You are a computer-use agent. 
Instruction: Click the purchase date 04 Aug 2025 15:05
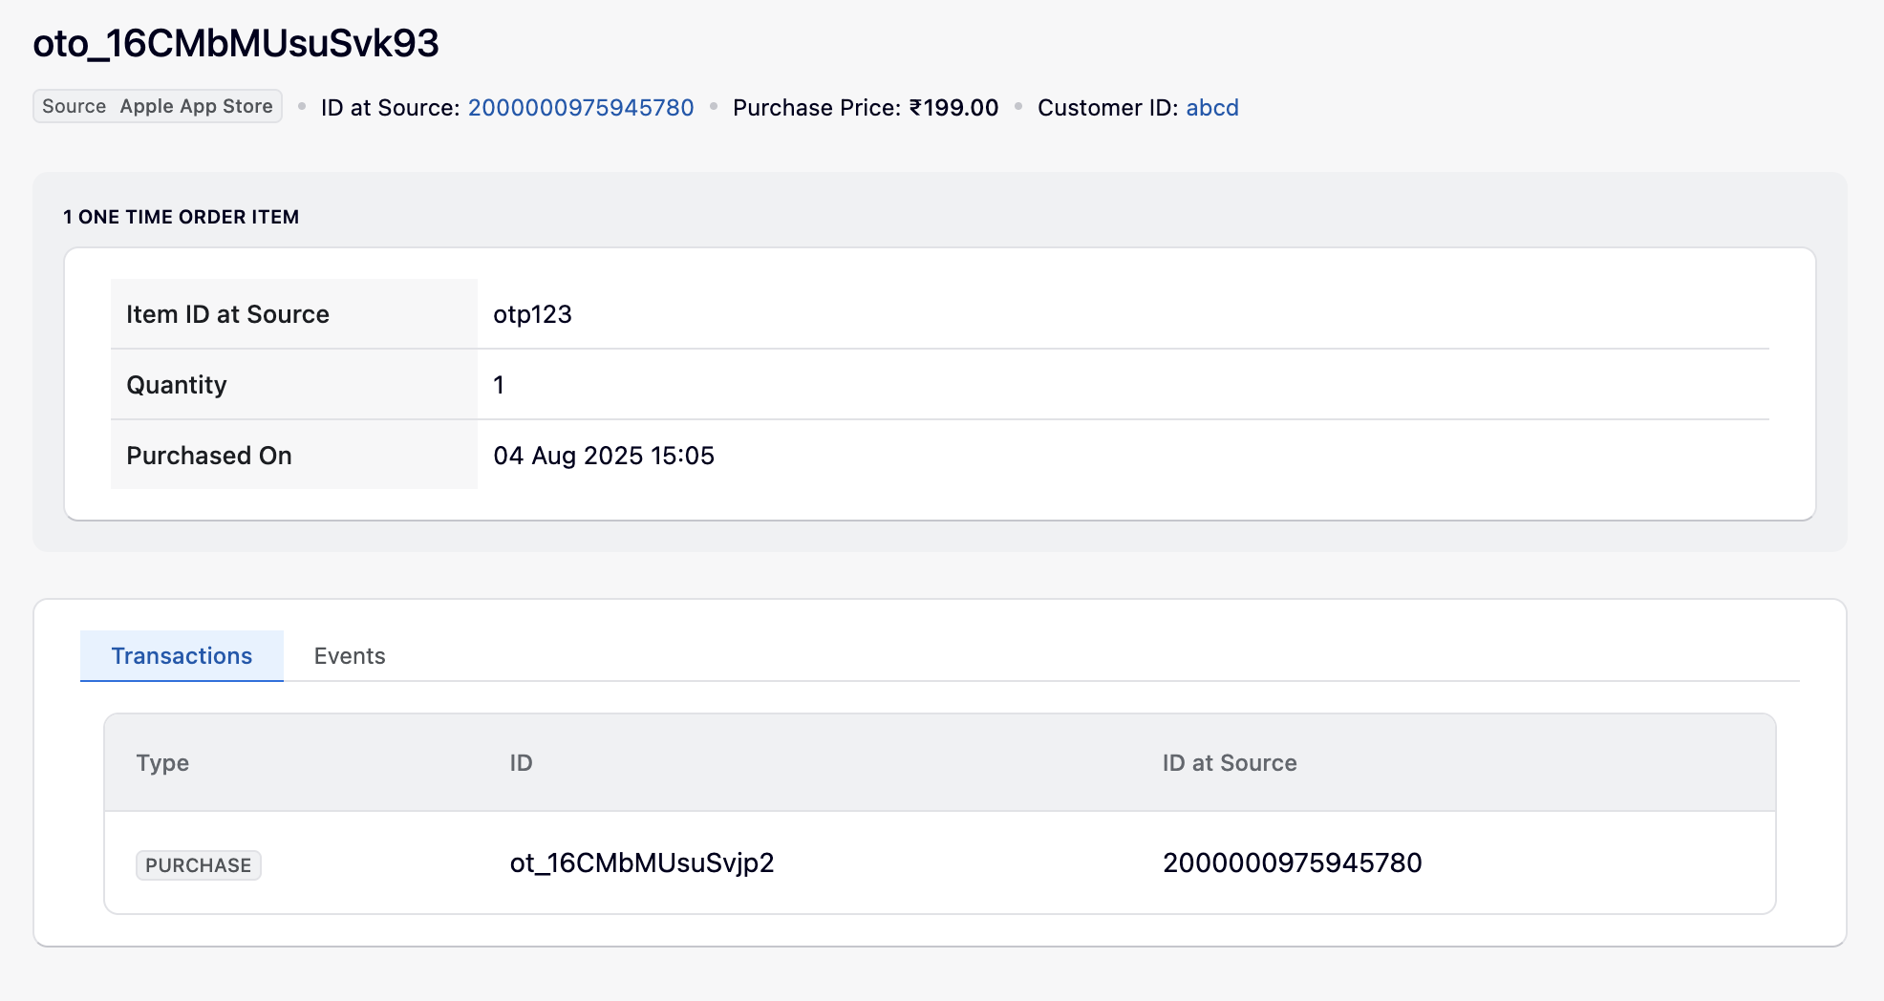603,456
